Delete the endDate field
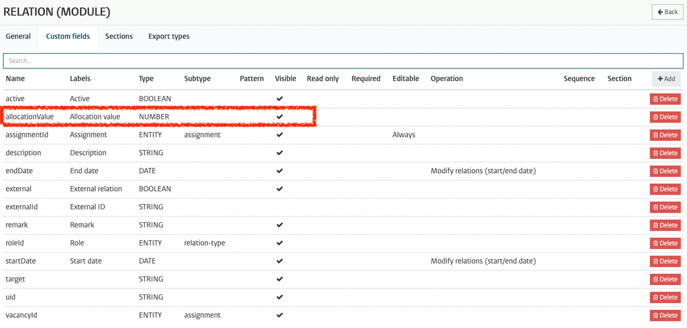Viewport: 687px width, 328px height. 665,171
